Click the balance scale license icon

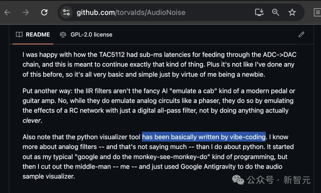click(63, 34)
